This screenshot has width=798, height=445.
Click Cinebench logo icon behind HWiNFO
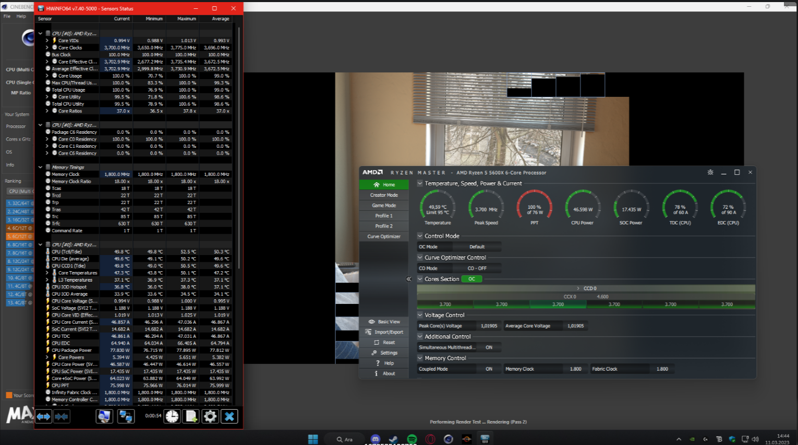point(28,37)
